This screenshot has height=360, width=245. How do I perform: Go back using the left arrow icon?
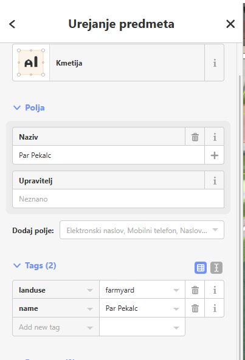(12, 24)
